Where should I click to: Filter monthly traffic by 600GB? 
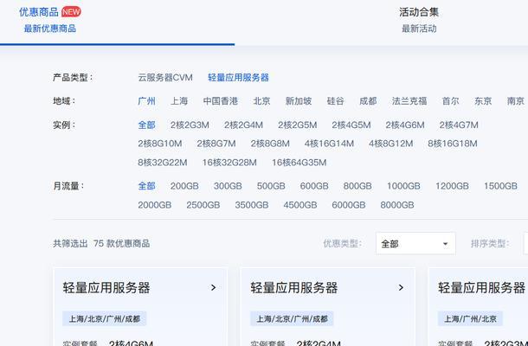point(314,186)
